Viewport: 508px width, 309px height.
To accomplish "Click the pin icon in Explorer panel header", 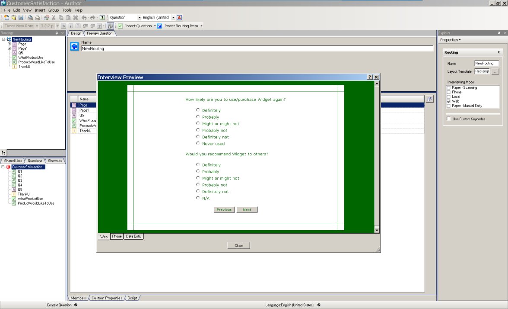I will tap(499, 33).
